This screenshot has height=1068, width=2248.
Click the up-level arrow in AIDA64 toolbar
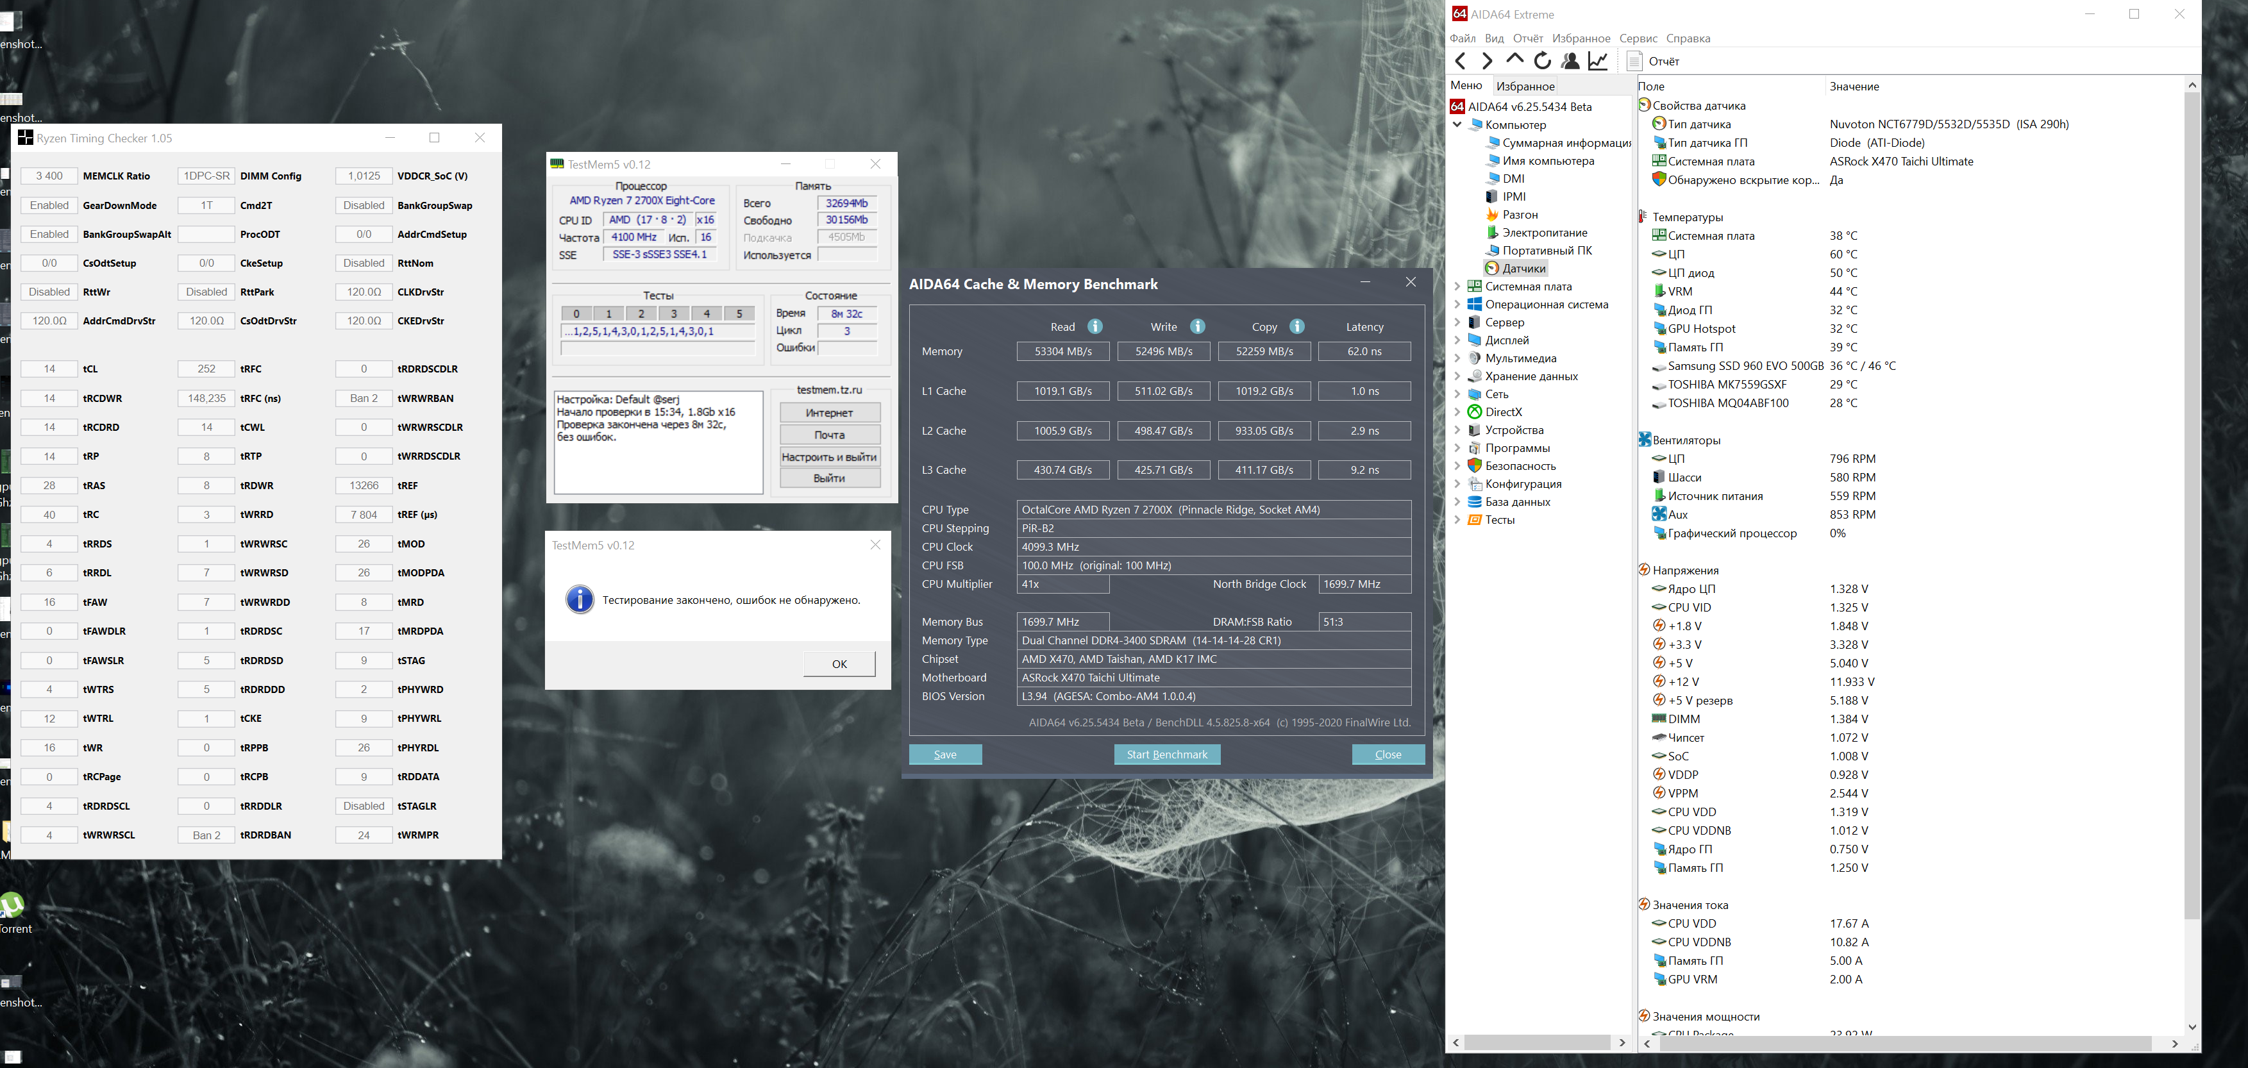coord(1515,61)
